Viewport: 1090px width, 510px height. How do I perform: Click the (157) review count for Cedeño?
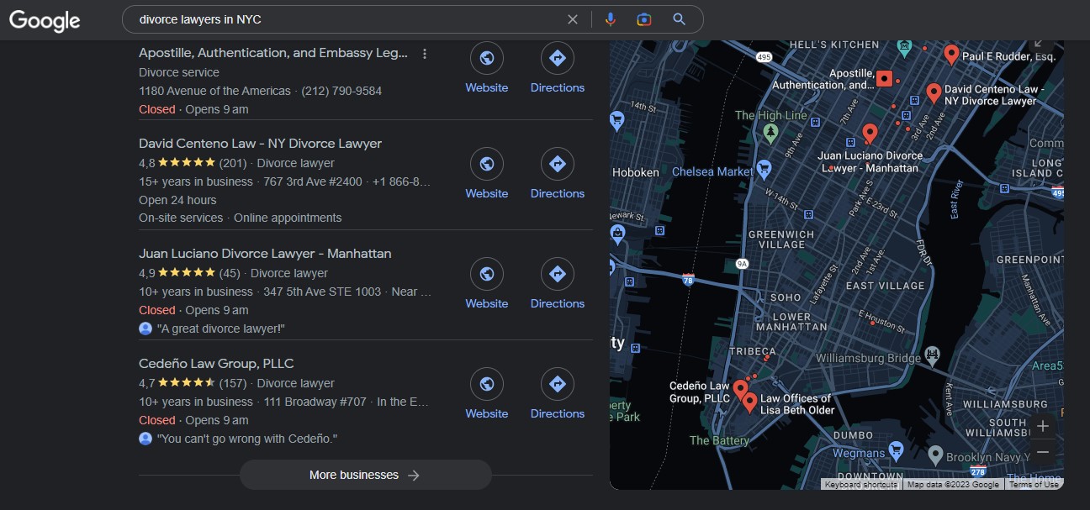[233, 383]
